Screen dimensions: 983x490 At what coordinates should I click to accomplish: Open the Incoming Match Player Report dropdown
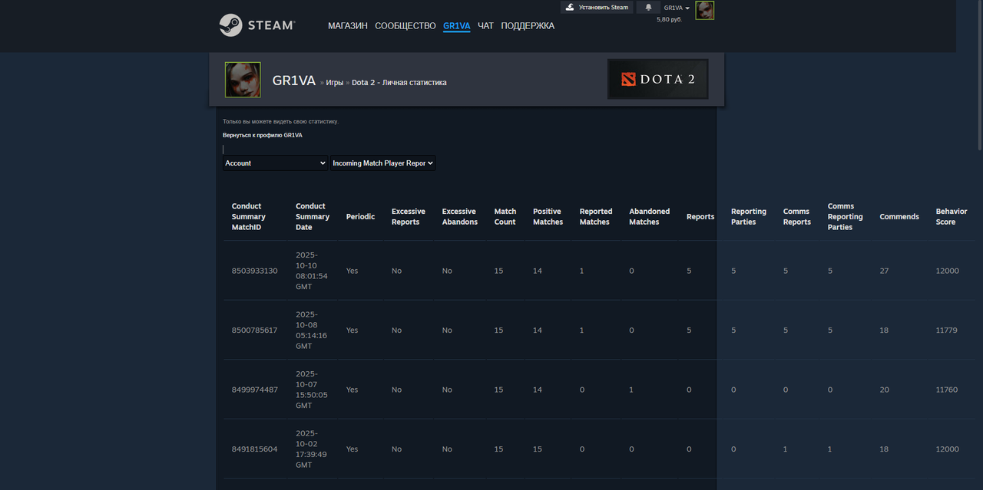(x=382, y=163)
